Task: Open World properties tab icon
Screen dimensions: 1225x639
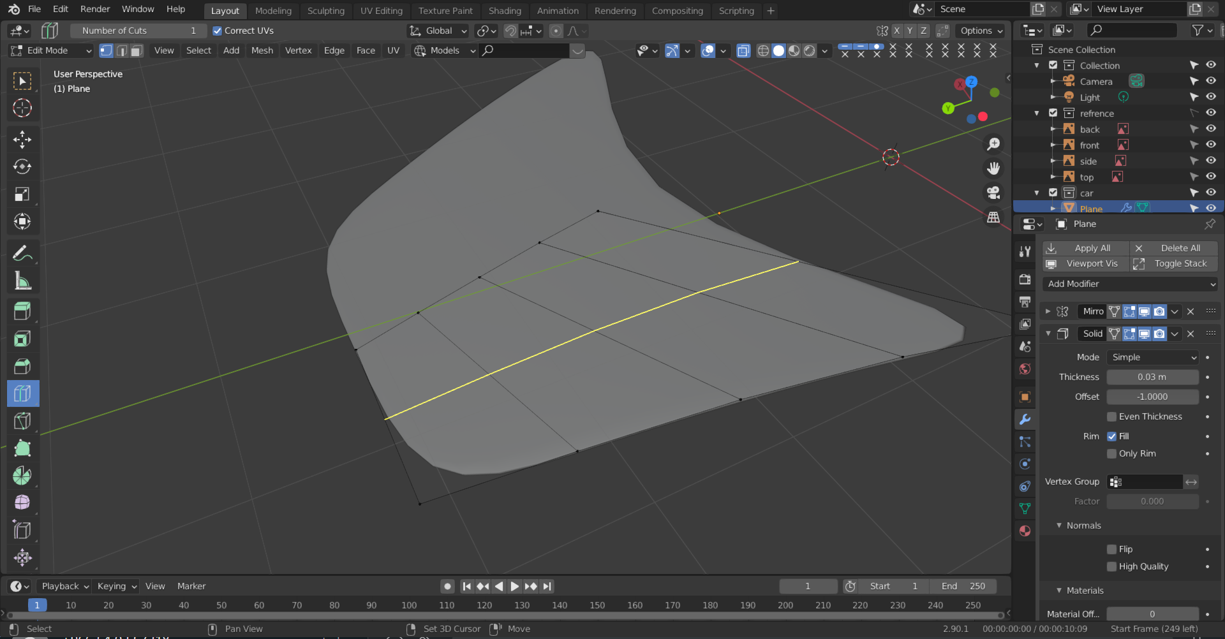Action: (x=1025, y=369)
